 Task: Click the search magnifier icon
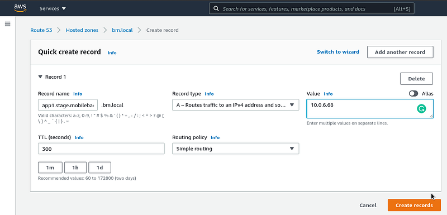(x=216, y=8)
